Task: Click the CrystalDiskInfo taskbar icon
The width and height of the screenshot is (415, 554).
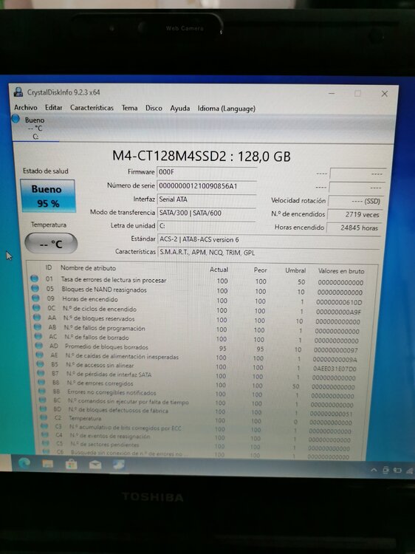Action: (119, 465)
